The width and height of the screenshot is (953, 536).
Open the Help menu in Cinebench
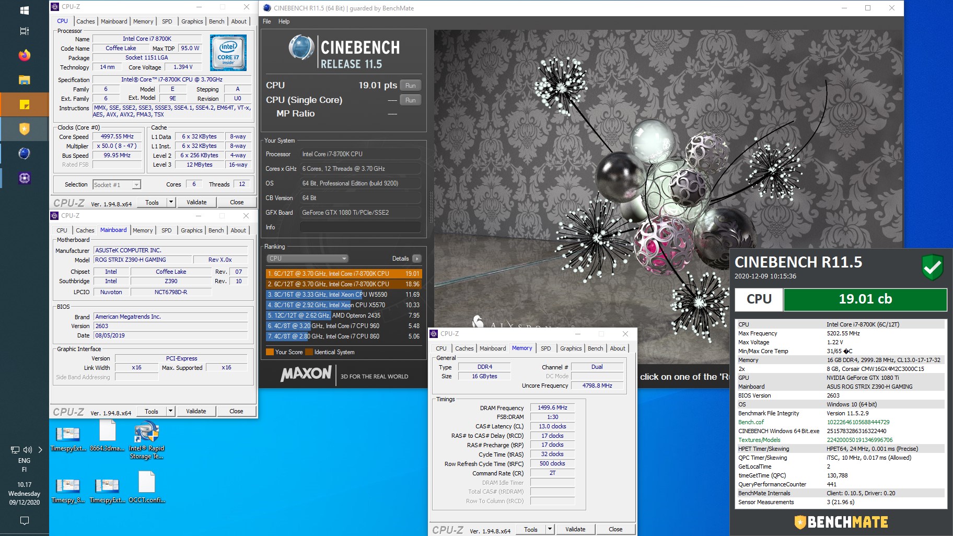[x=284, y=21]
